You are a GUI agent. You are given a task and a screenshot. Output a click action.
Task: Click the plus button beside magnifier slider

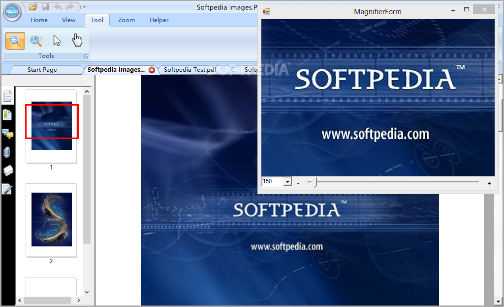(x=489, y=183)
